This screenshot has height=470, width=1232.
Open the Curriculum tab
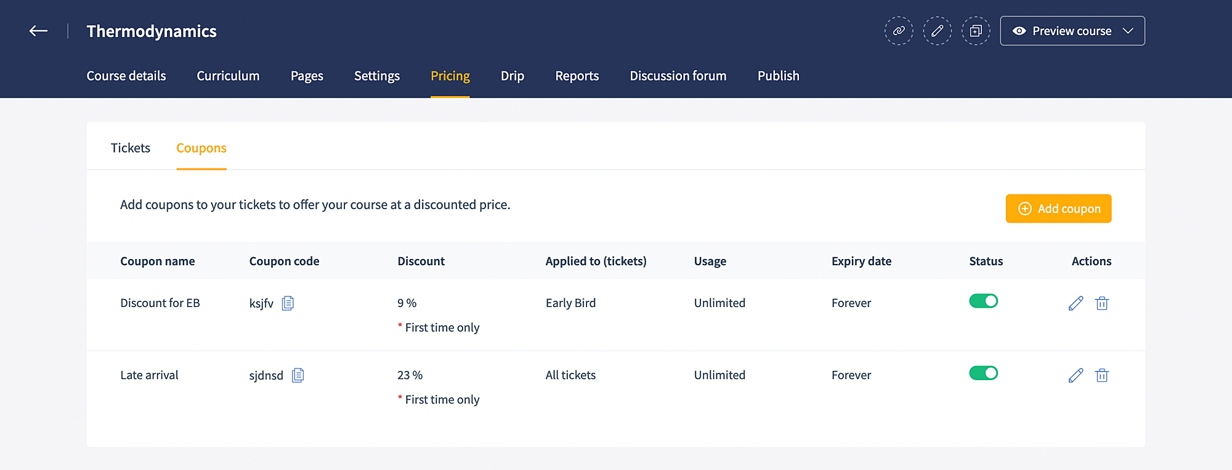[x=228, y=76]
